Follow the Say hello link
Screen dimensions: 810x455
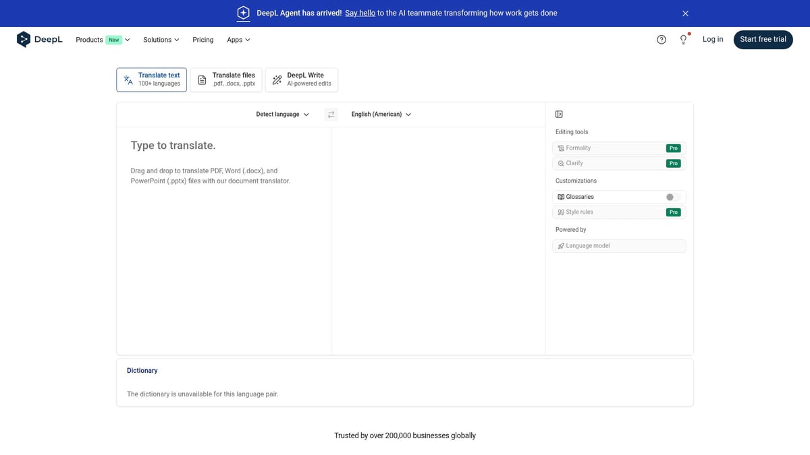(359, 12)
